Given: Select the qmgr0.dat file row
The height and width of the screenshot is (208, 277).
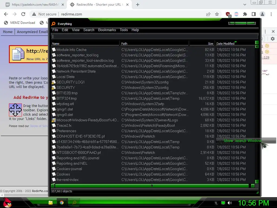Looking at the screenshot, I should (153, 115).
